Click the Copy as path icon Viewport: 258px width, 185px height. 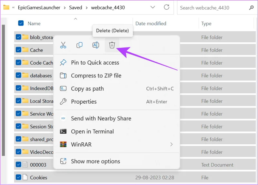(63, 89)
